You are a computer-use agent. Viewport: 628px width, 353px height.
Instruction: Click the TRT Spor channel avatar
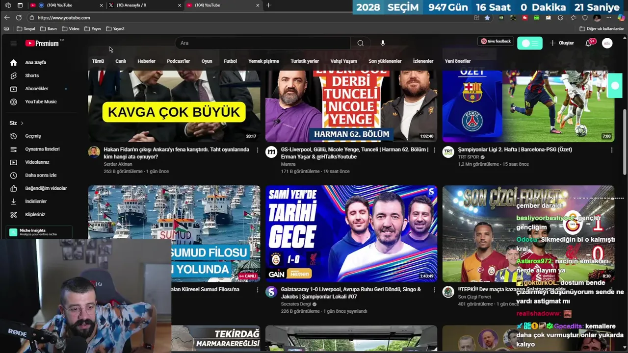click(448, 152)
